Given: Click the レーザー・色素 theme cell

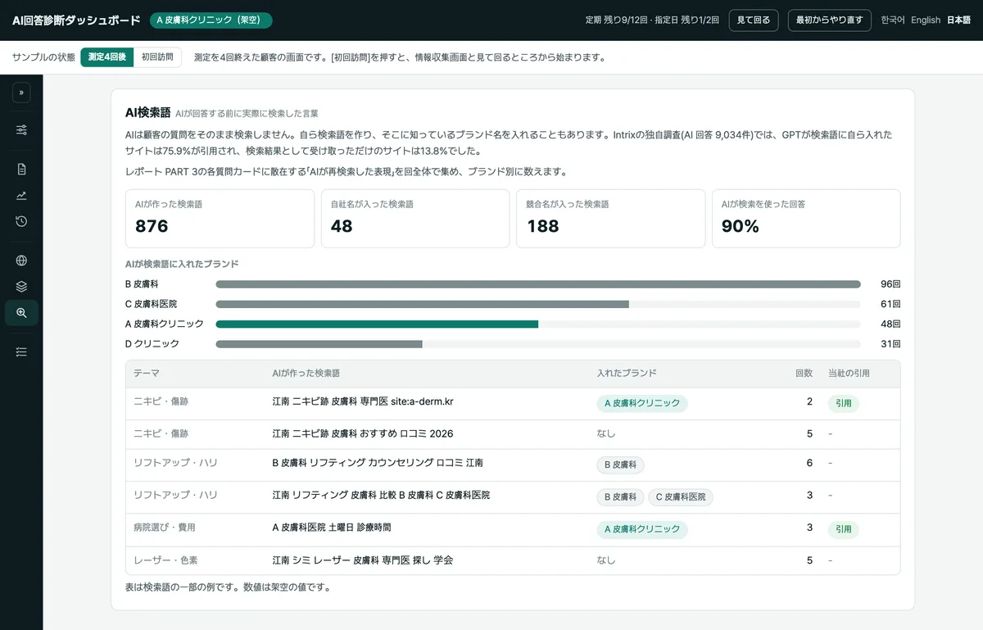Looking at the screenshot, I should pos(165,560).
